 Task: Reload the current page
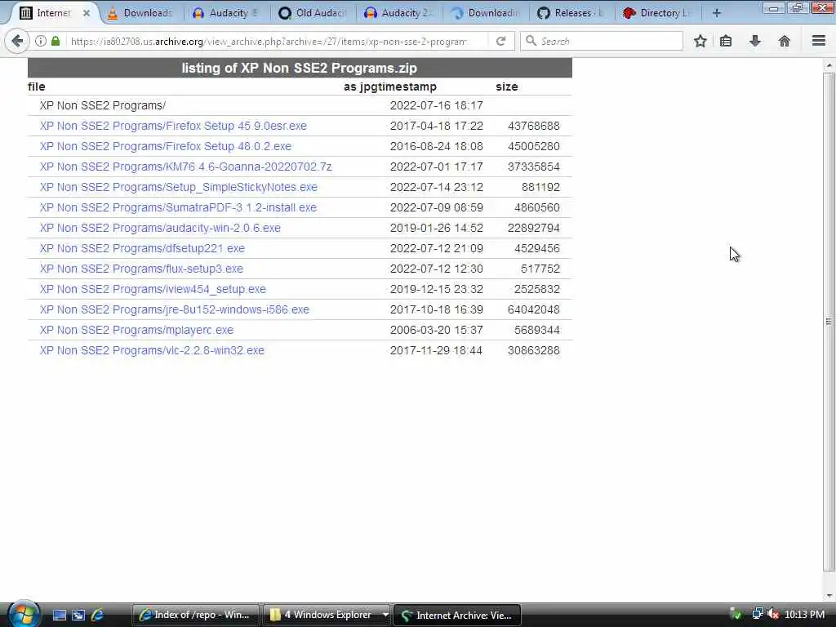(x=500, y=41)
